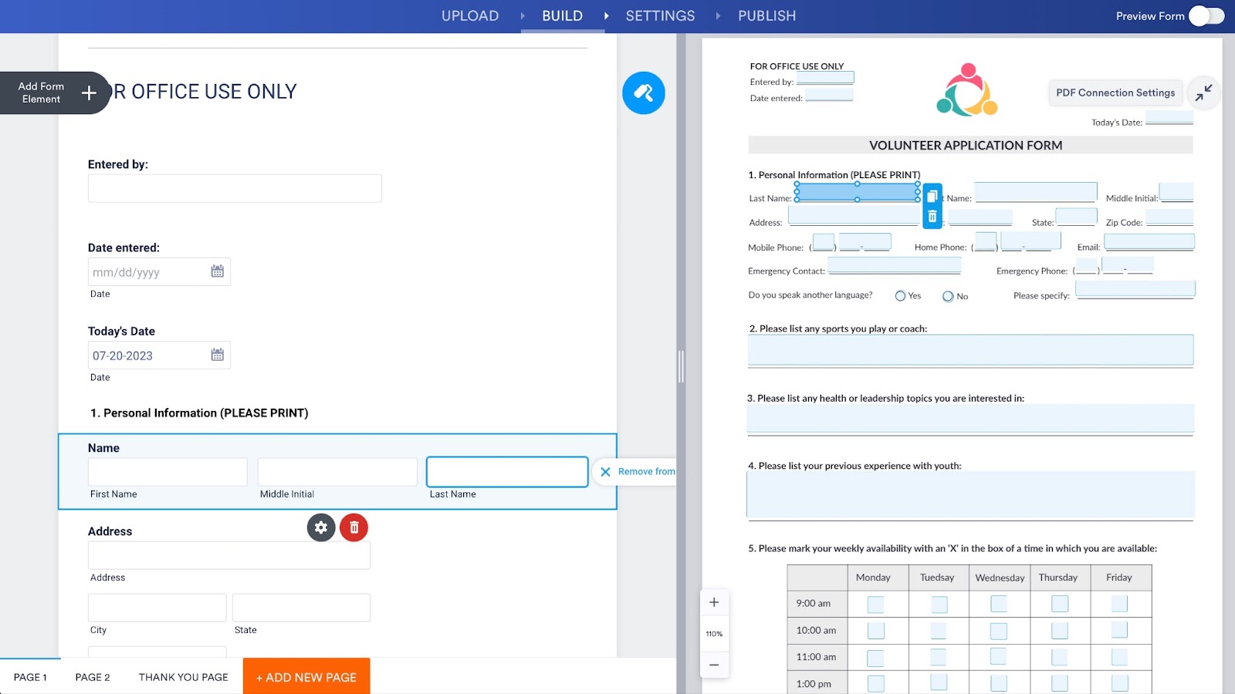Zoom out of the PDF with minus button
The height and width of the screenshot is (694, 1235).
714,665
